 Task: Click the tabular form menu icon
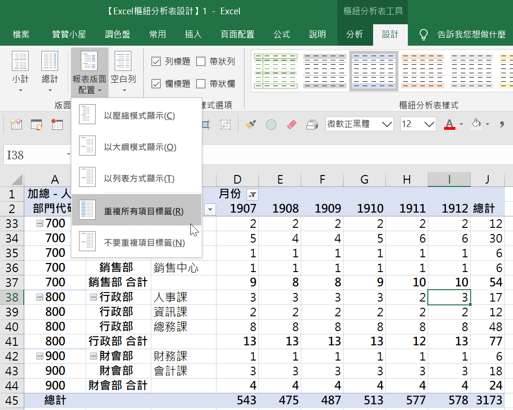tap(87, 177)
